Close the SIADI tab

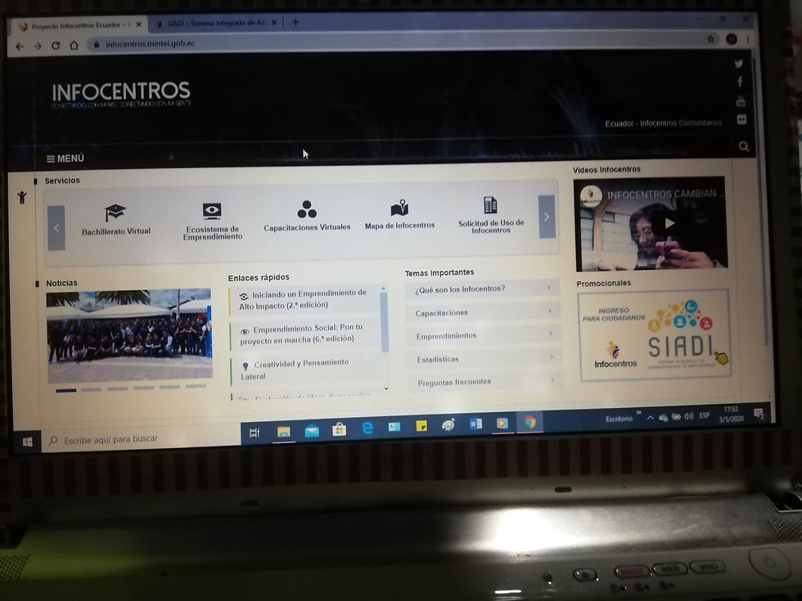274,23
